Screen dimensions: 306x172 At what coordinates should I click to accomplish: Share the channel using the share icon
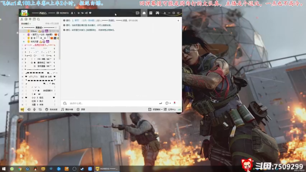coord(86,13)
